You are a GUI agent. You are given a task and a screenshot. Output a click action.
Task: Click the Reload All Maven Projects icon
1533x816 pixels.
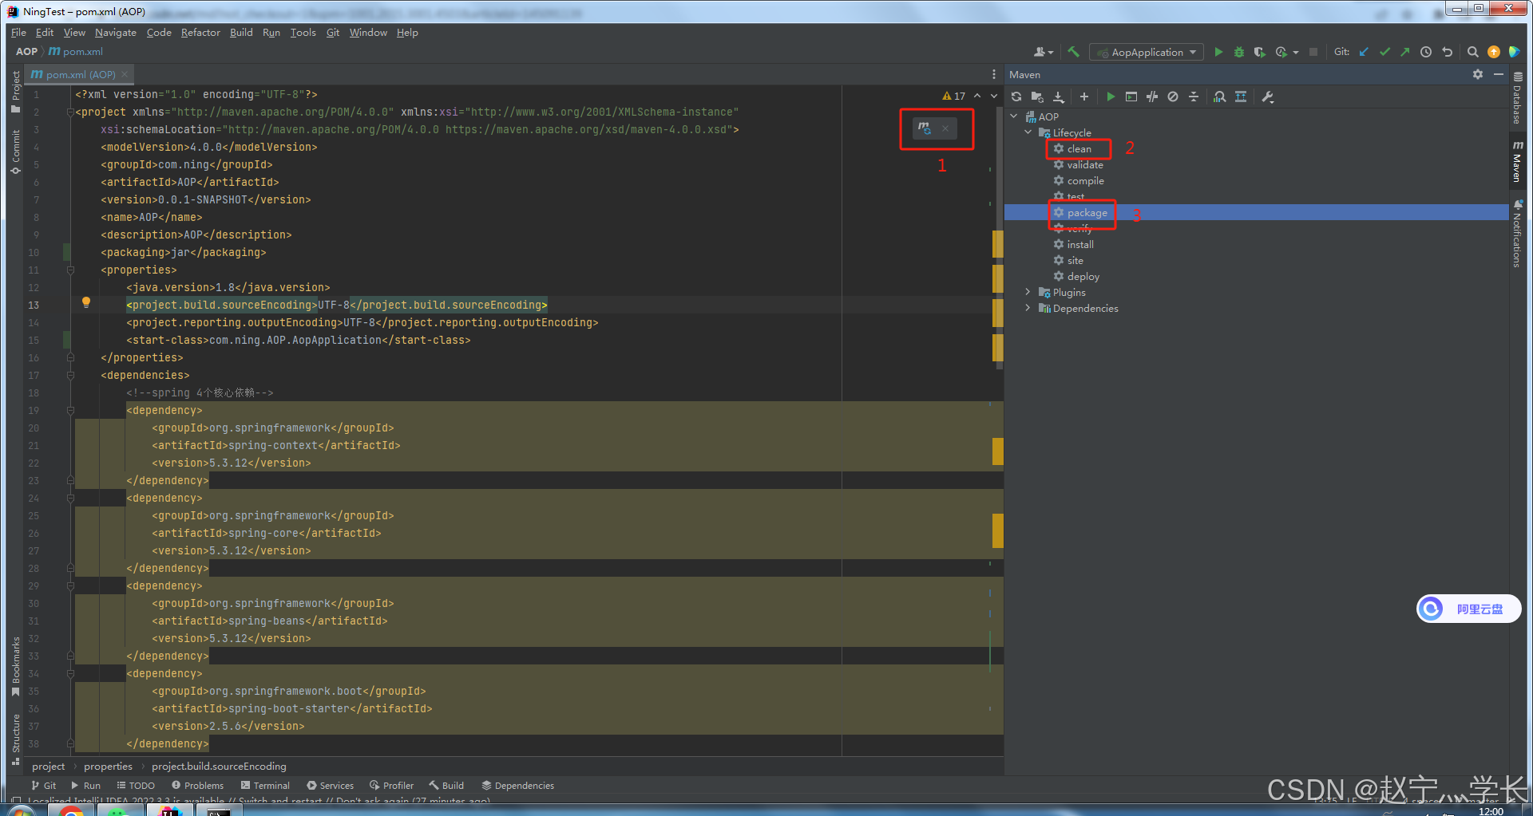1016,97
